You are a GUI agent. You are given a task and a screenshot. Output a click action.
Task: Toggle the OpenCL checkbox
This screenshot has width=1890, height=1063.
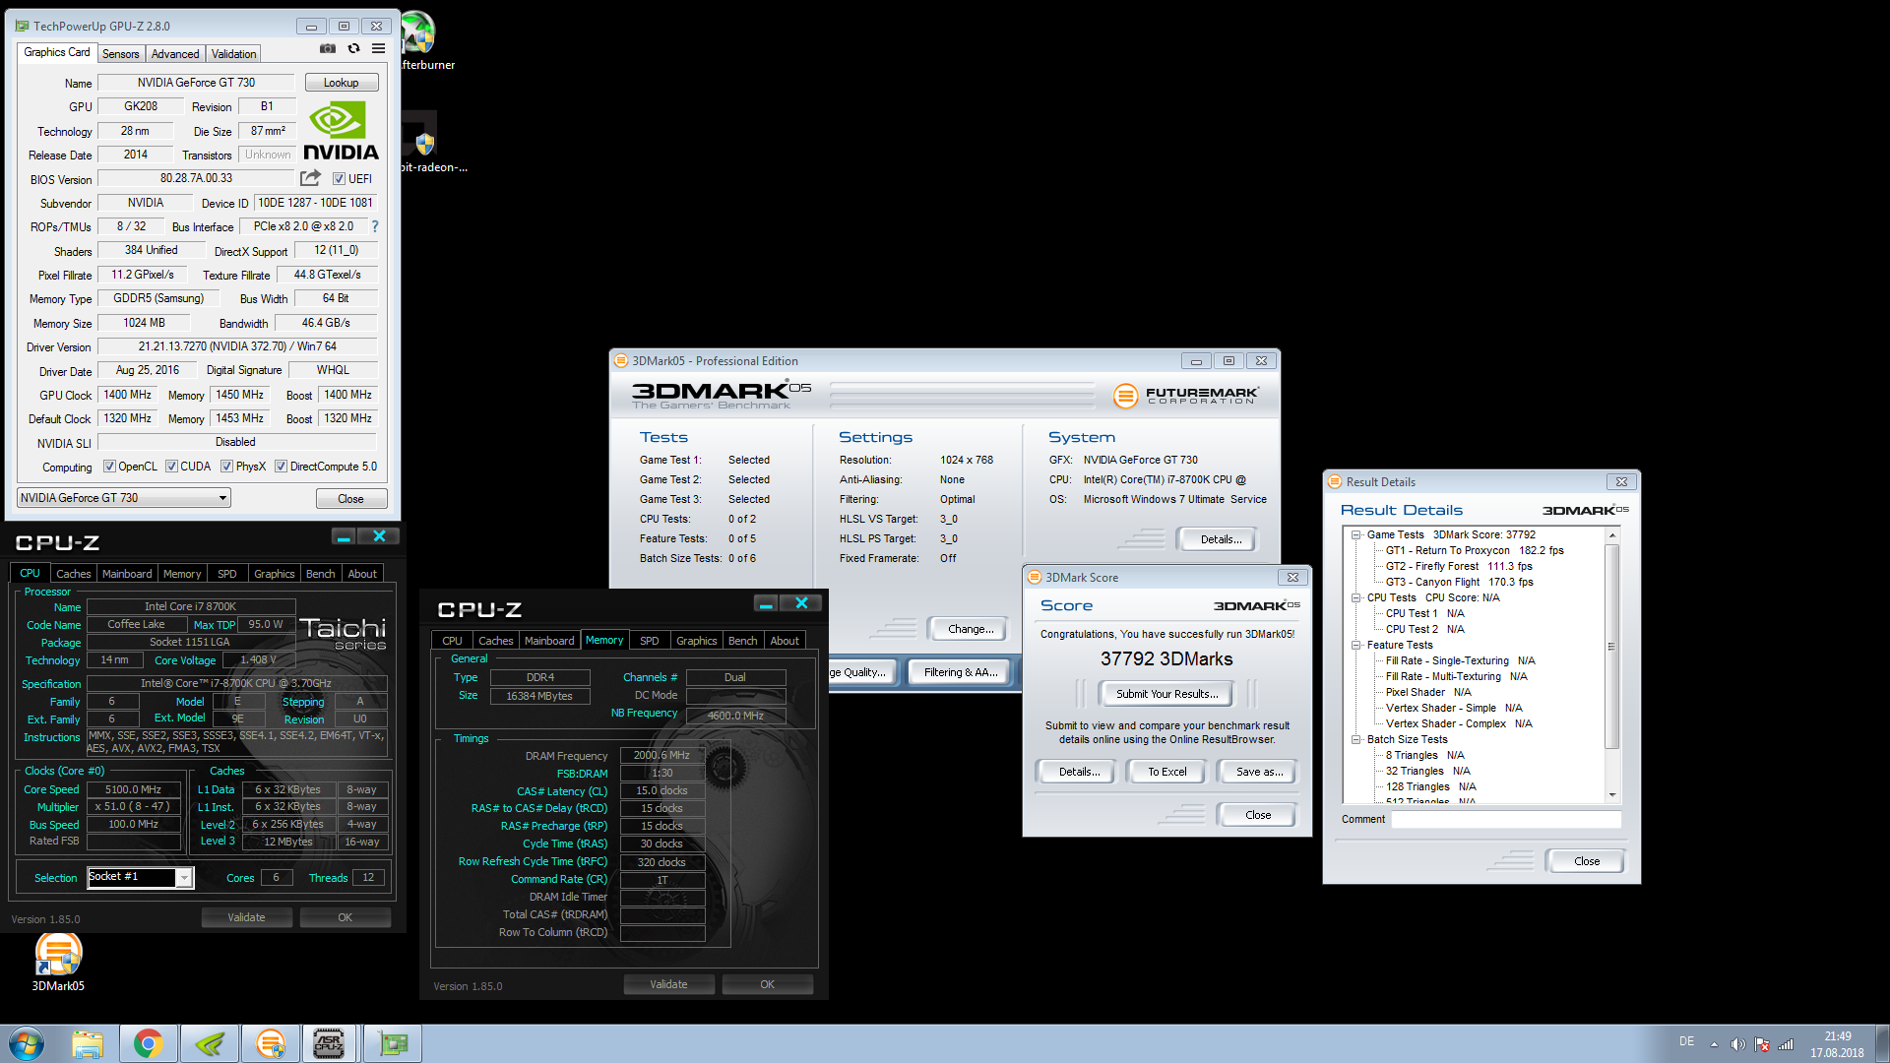(110, 467)
